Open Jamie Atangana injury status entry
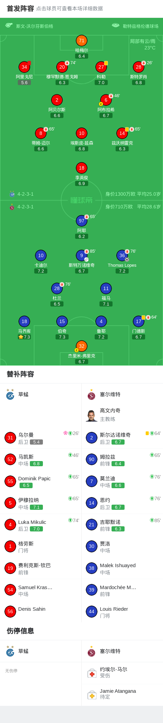Image resolution: width=163 pixels, height=723 pixels. [122, 695]
